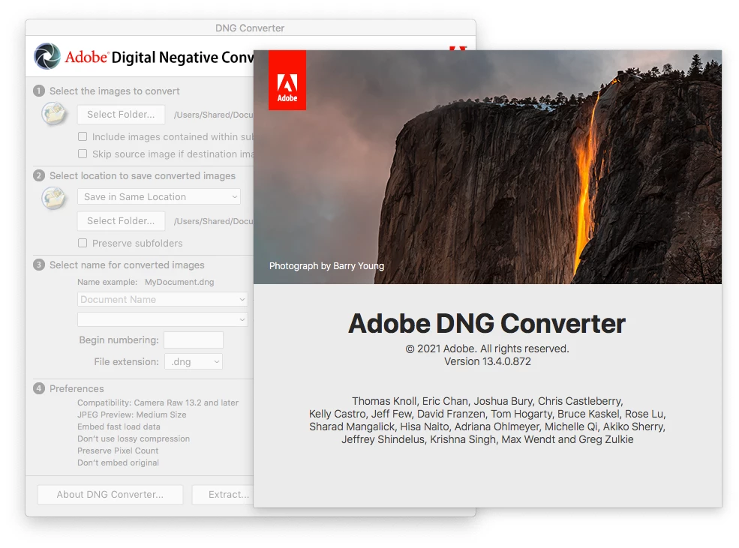The width and height of the screenshot is (739, 548).
Task: Click 'JPEG Preview: Medium Size' text
Action: click(132, 415)
